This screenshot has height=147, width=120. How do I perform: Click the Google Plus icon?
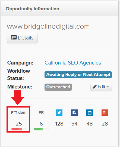coord(105,112)
